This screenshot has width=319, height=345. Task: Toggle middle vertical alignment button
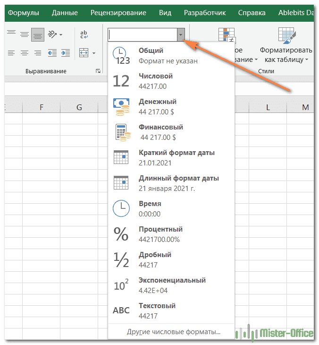coord(25,34)
